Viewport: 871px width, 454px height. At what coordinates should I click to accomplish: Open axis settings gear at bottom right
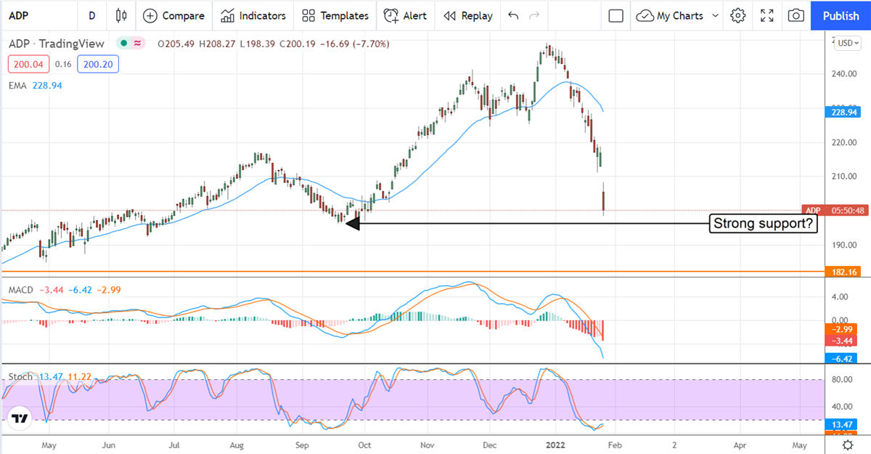point(847,444)
